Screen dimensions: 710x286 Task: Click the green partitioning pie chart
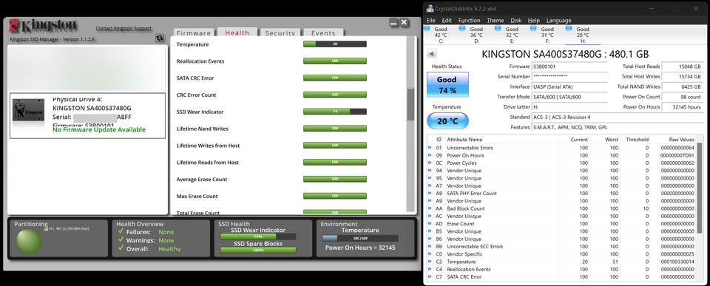pyautogui.click(x=29, y=240)
